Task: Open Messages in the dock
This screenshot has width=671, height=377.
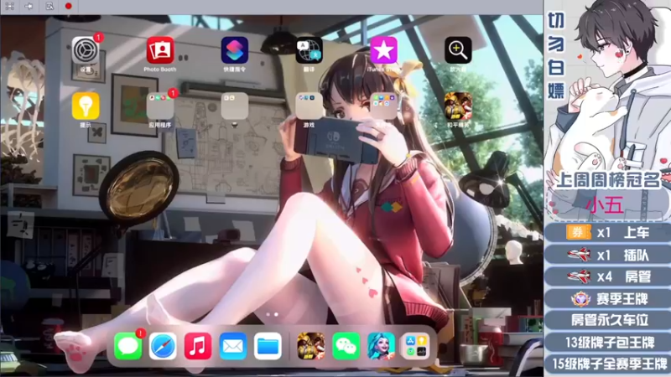Action: pos(128,346)
